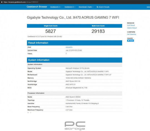Click the Maximum Frequency value 4.37 GHz
The image size is (150, 131).
pos(69,110)
